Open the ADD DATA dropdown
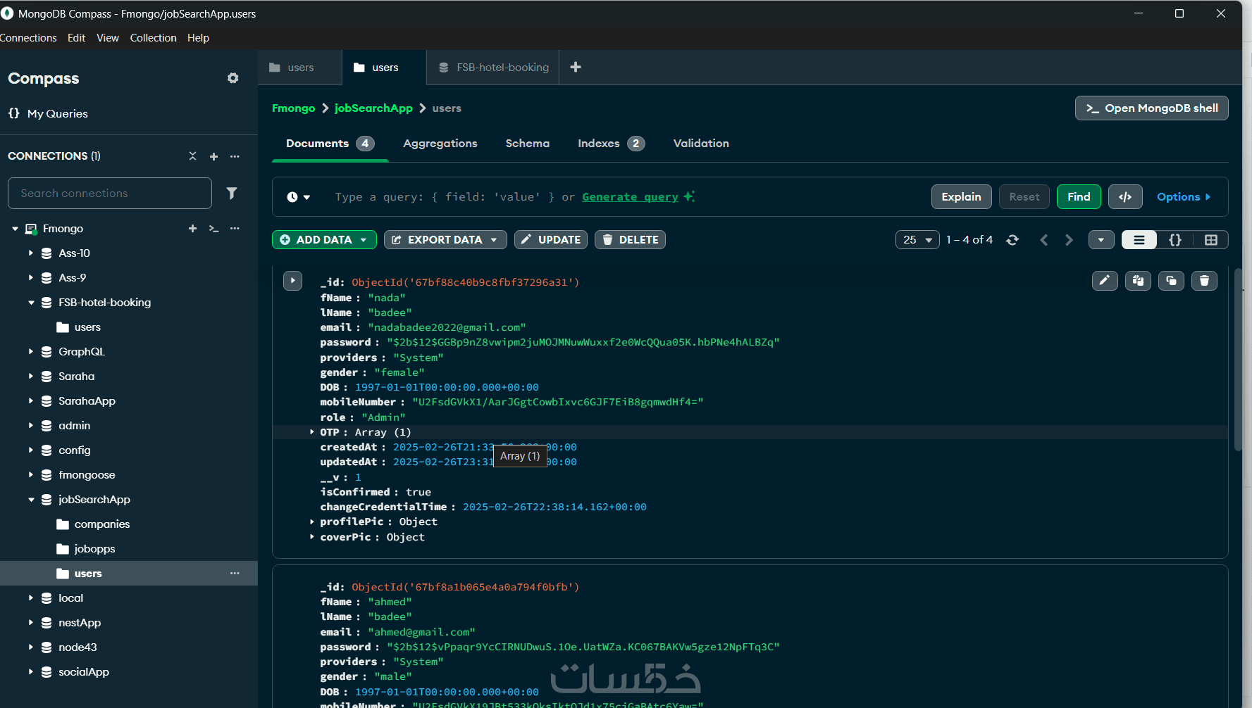 (x=324, y=240)
